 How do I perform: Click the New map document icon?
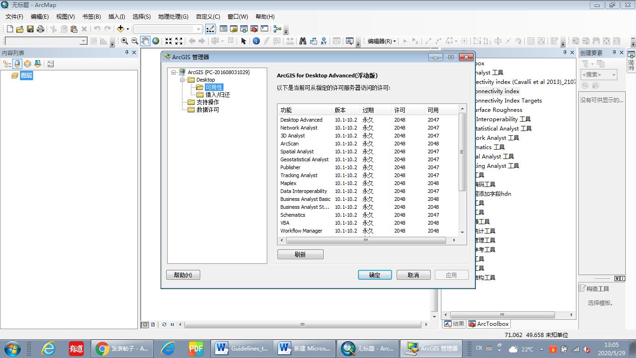[10, 29]
